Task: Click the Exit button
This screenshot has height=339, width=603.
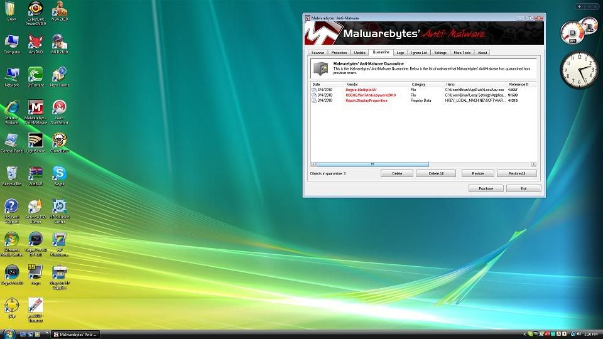Action: point(523,189)
